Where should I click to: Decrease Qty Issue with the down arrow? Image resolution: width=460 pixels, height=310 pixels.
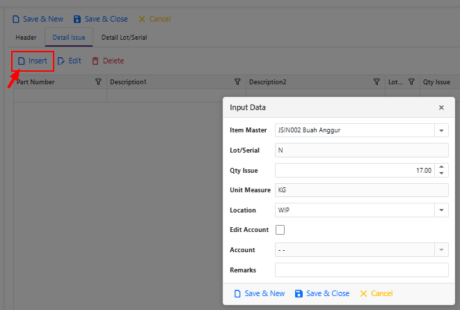[x=441, y=173]
